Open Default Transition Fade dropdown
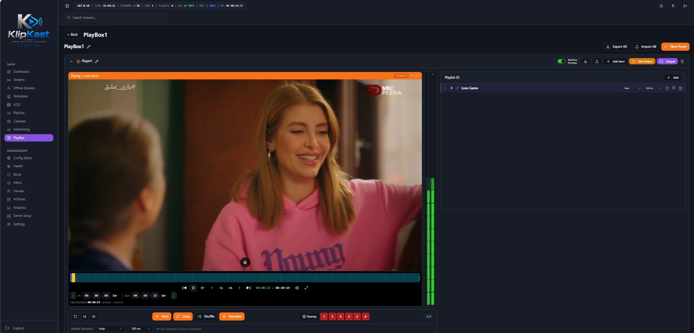This screenshot has width=694, height=333. (110, 329)
